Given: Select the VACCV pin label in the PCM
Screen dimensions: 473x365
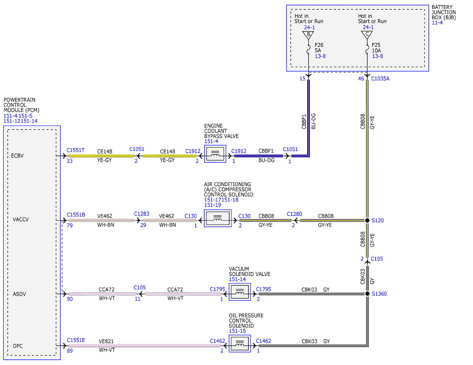Looking at the screenshot, I should pos(20,220).
